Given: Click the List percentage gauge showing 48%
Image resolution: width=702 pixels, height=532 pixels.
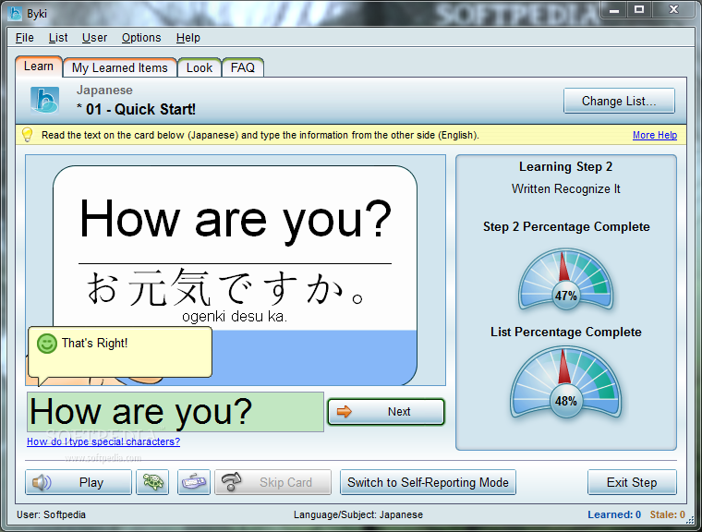Looking at the screenshot, I should (x=566, y=382).
